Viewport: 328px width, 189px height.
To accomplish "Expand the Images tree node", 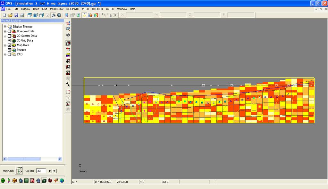I will (x=5, y=50).
